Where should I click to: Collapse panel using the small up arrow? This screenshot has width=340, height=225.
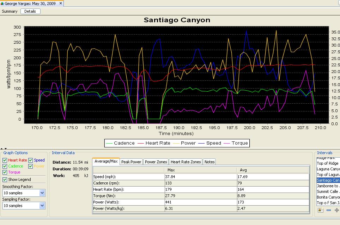pyautogui.click(x=1, y=149)
